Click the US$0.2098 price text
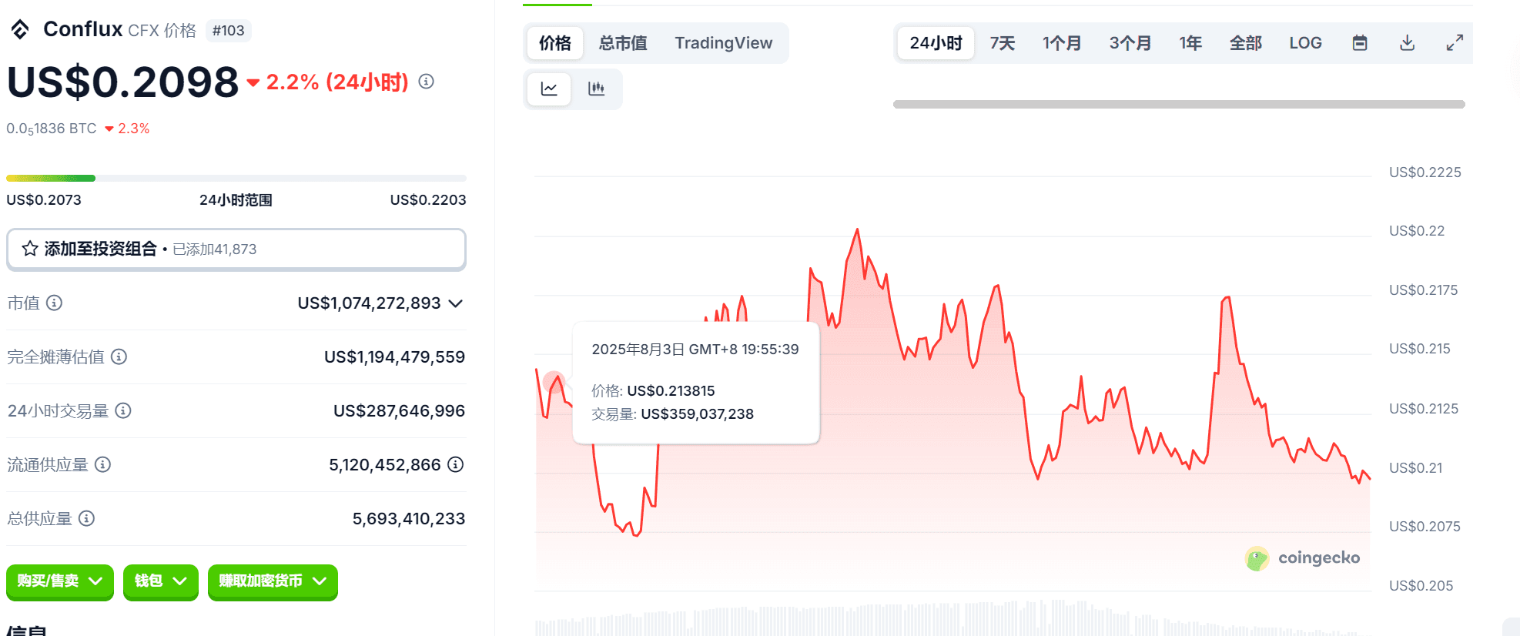This screenshot has width=1520, height=636. 123,82
